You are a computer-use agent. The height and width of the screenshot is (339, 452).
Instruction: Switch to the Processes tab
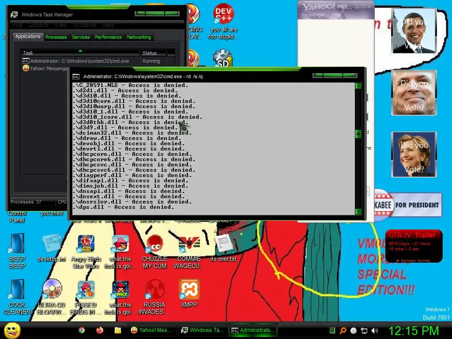pos(56,37)
